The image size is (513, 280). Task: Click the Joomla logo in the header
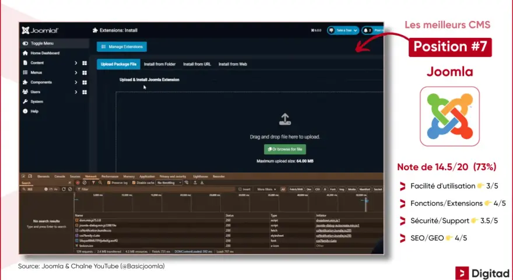click(x=40, y=30)
